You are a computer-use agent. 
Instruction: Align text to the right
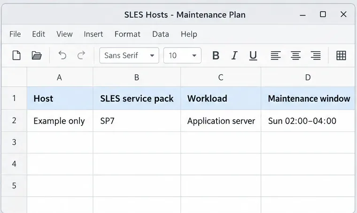[x=316, y=55]
